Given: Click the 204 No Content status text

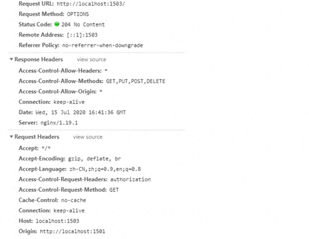Looking at the screenshot, I should (83, 25).
